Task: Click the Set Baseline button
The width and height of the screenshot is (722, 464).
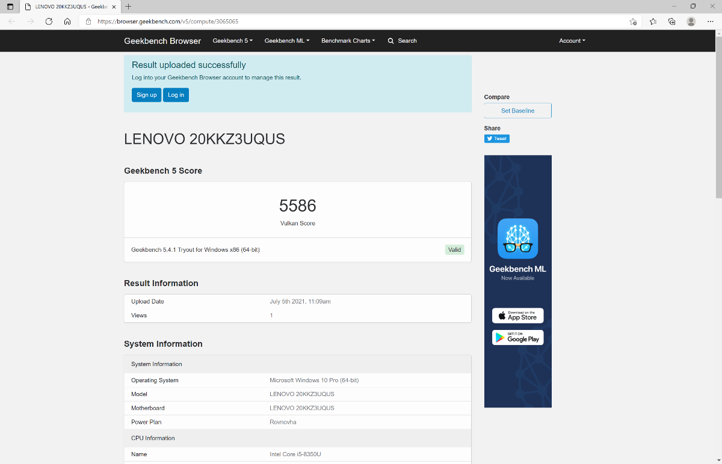Action: [x=517, y=111]
